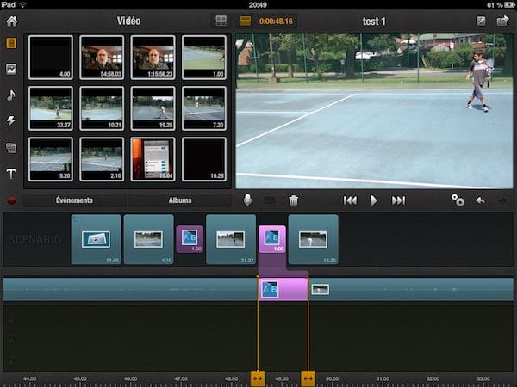Tap the share/export arrow icon
The height and width of the screenshot is (387, 517).
(x=502, y=21)
